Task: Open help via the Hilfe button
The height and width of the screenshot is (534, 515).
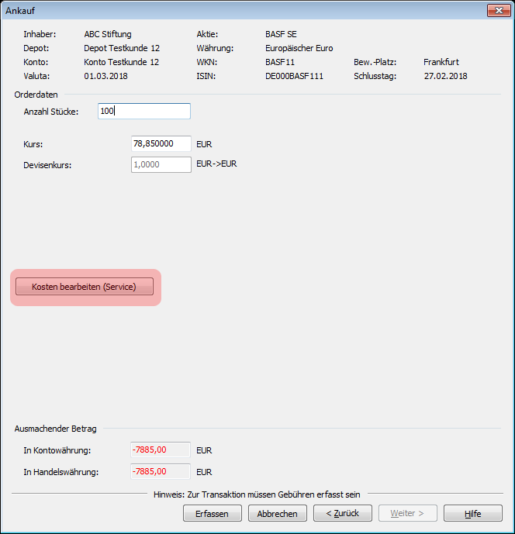Action: pyautogui.click(x=472, y=513)
